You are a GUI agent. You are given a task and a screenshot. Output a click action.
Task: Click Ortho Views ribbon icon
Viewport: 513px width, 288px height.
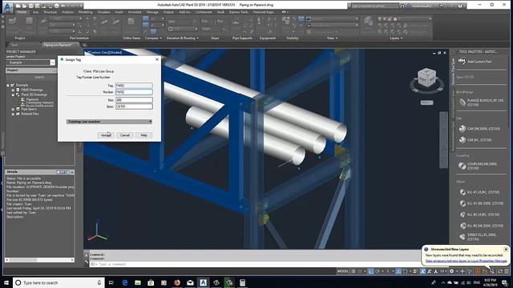pos(131,22)
